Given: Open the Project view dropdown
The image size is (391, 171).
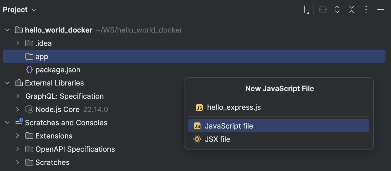Looking at the screenshot, I should (x=34, y=10).
